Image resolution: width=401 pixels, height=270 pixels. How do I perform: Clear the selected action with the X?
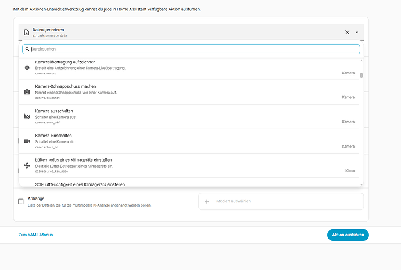pos(348,33)
